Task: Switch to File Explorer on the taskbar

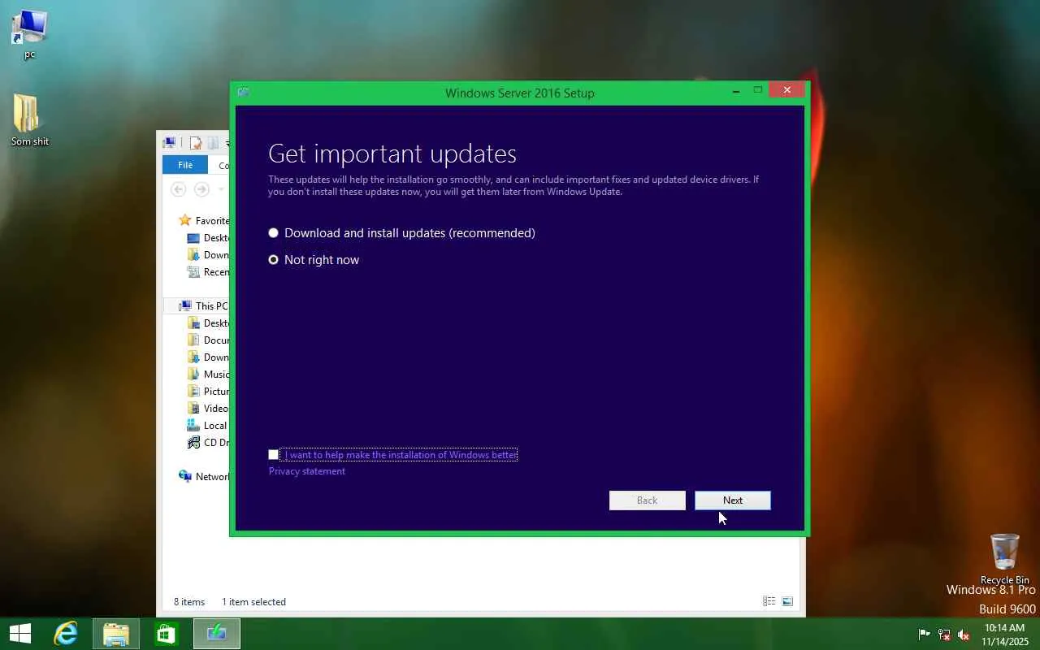Action: point(115,634)
